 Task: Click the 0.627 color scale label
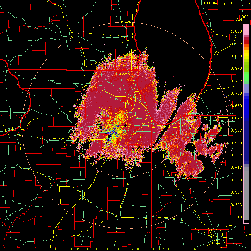coord(236,118)
